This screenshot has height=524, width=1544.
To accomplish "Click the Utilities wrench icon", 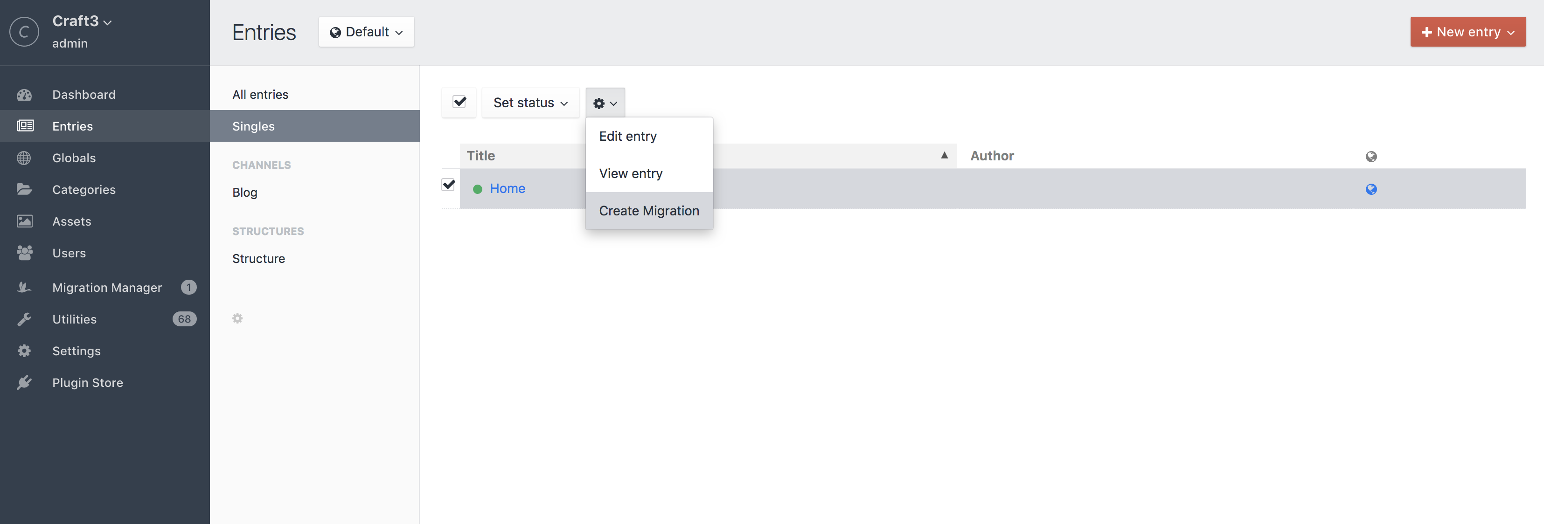I will pyautogui.click(x=25, y=319).
